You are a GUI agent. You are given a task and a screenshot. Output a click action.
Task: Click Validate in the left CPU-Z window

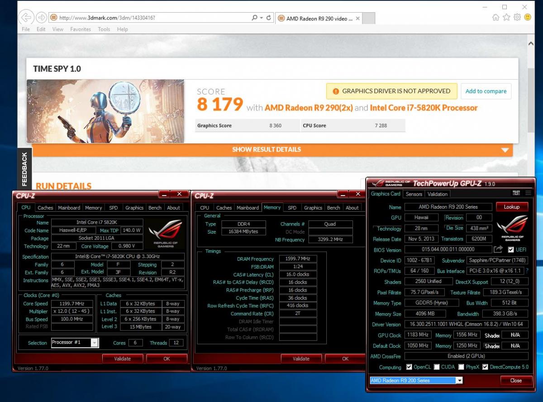pyautogui.click(x=122, y=359)
